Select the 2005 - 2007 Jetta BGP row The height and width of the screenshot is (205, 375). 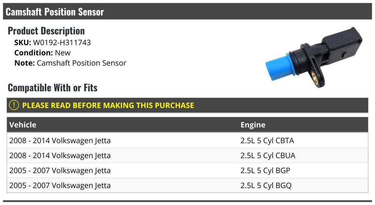(x=187, y=170)
